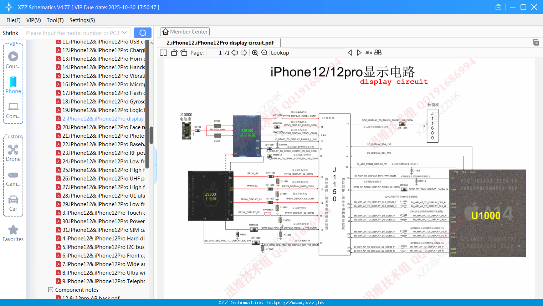Image resolution: width=543 pixels, height=306 pixels.
Task: Open 16.iPhone12&iPhone12Pro Microphone file
Action: [x=101, y=85]
